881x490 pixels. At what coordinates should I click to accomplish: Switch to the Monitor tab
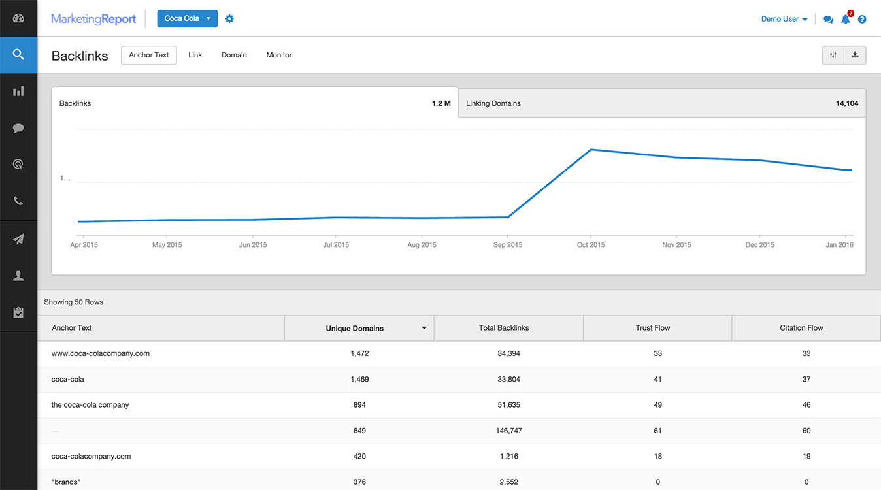(x=279, y=55)
